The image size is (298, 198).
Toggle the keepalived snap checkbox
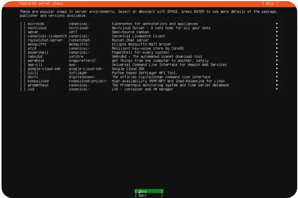tap(23, 81)
